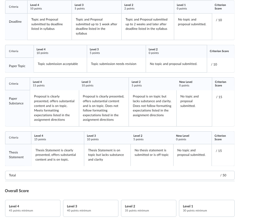Click the Total score row
260x220 pixels.
[x=120, y=175]
